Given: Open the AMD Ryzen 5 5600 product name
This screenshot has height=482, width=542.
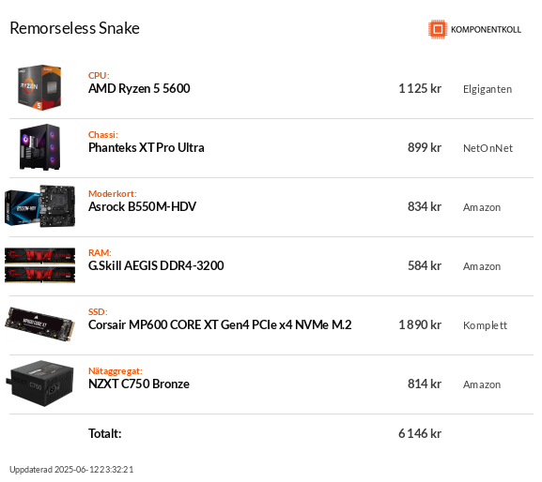Looking at the screenshot, I should 139,89.
